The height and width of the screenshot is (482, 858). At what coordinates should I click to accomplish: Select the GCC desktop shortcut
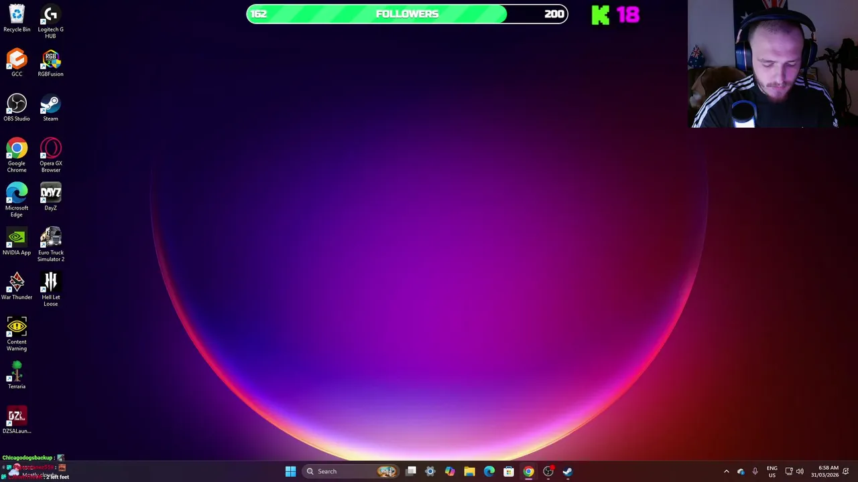click(x=17, y=63)
